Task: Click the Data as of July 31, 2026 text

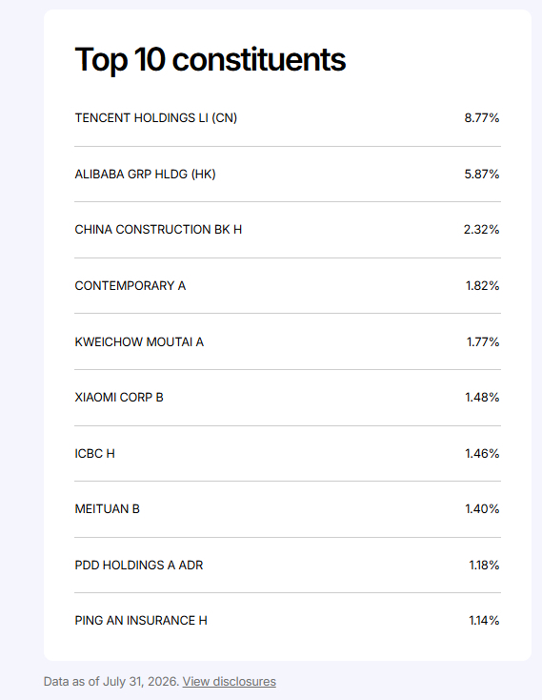Action: pos(111,682)
